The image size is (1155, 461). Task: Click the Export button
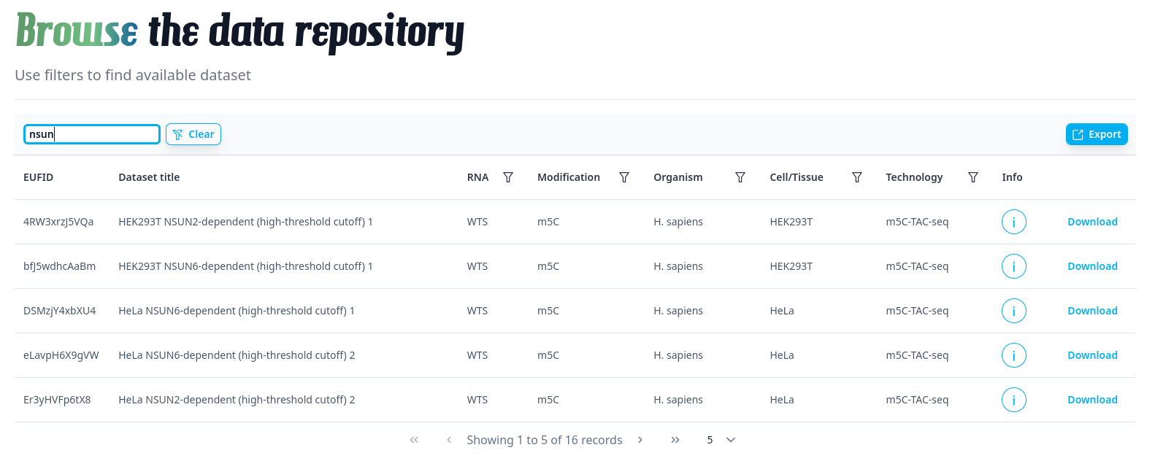[1097, 134]
